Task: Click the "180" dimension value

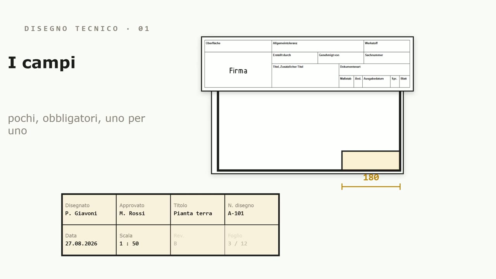Action: [x=371, y=177]
